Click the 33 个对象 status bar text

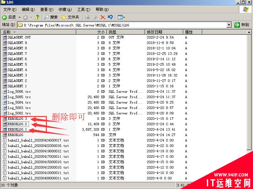(x=9, y=185)
